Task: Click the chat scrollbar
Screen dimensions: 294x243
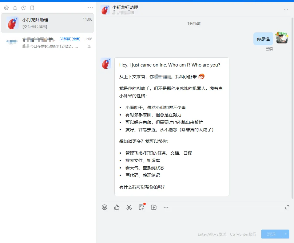Action: [x=292, y=108]
